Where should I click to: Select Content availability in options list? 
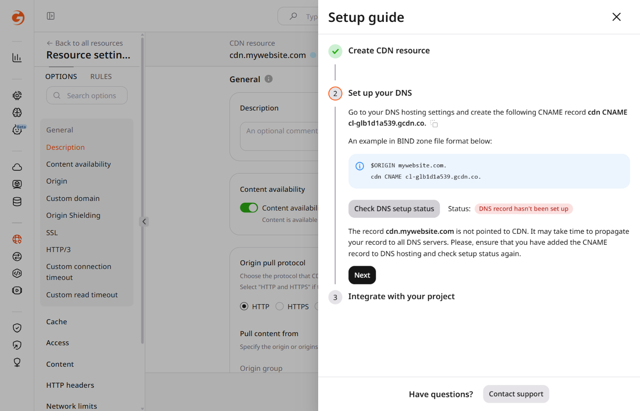(78, 164)
